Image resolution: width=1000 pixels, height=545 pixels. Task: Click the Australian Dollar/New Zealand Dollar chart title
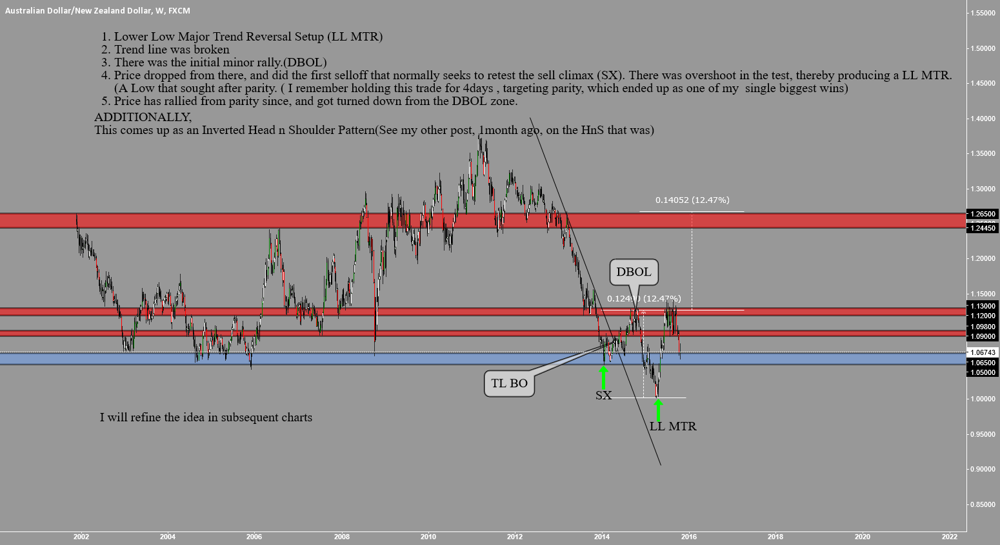[97, 11]
